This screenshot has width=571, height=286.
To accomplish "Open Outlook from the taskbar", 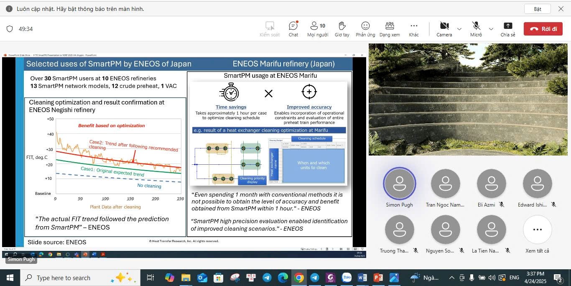I will 202,278.
